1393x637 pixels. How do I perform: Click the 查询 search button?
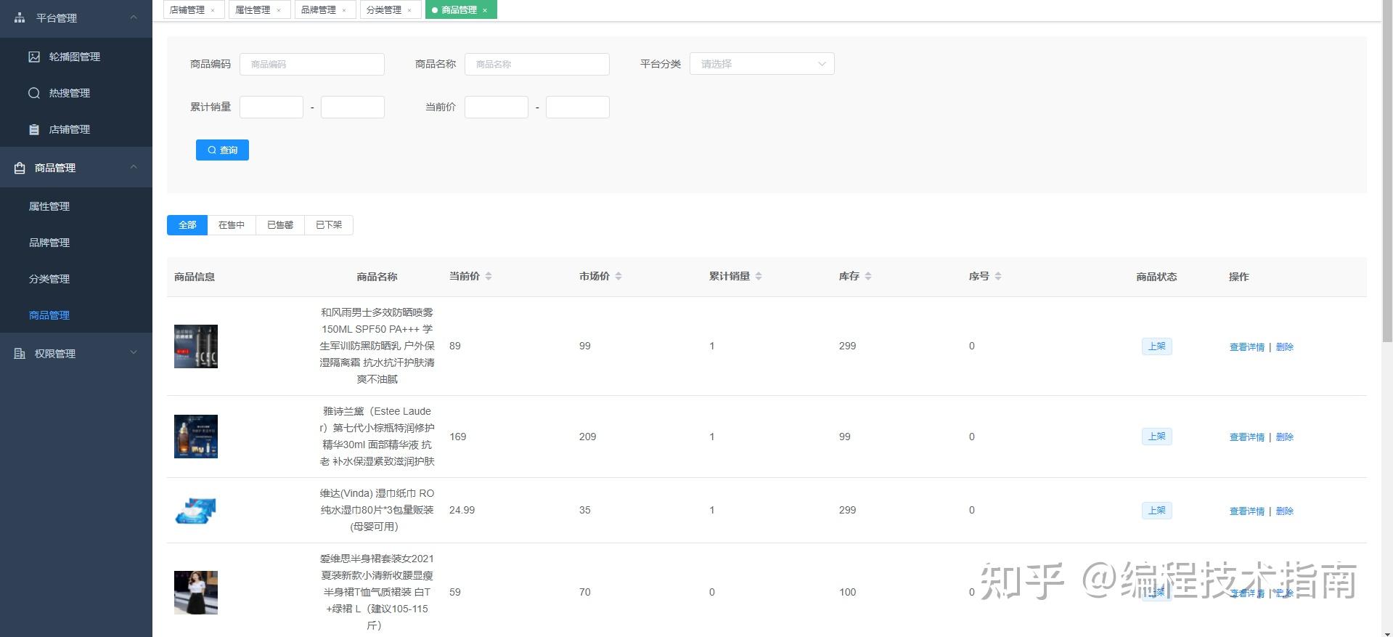pyautogui.click(x=222, y=150)
